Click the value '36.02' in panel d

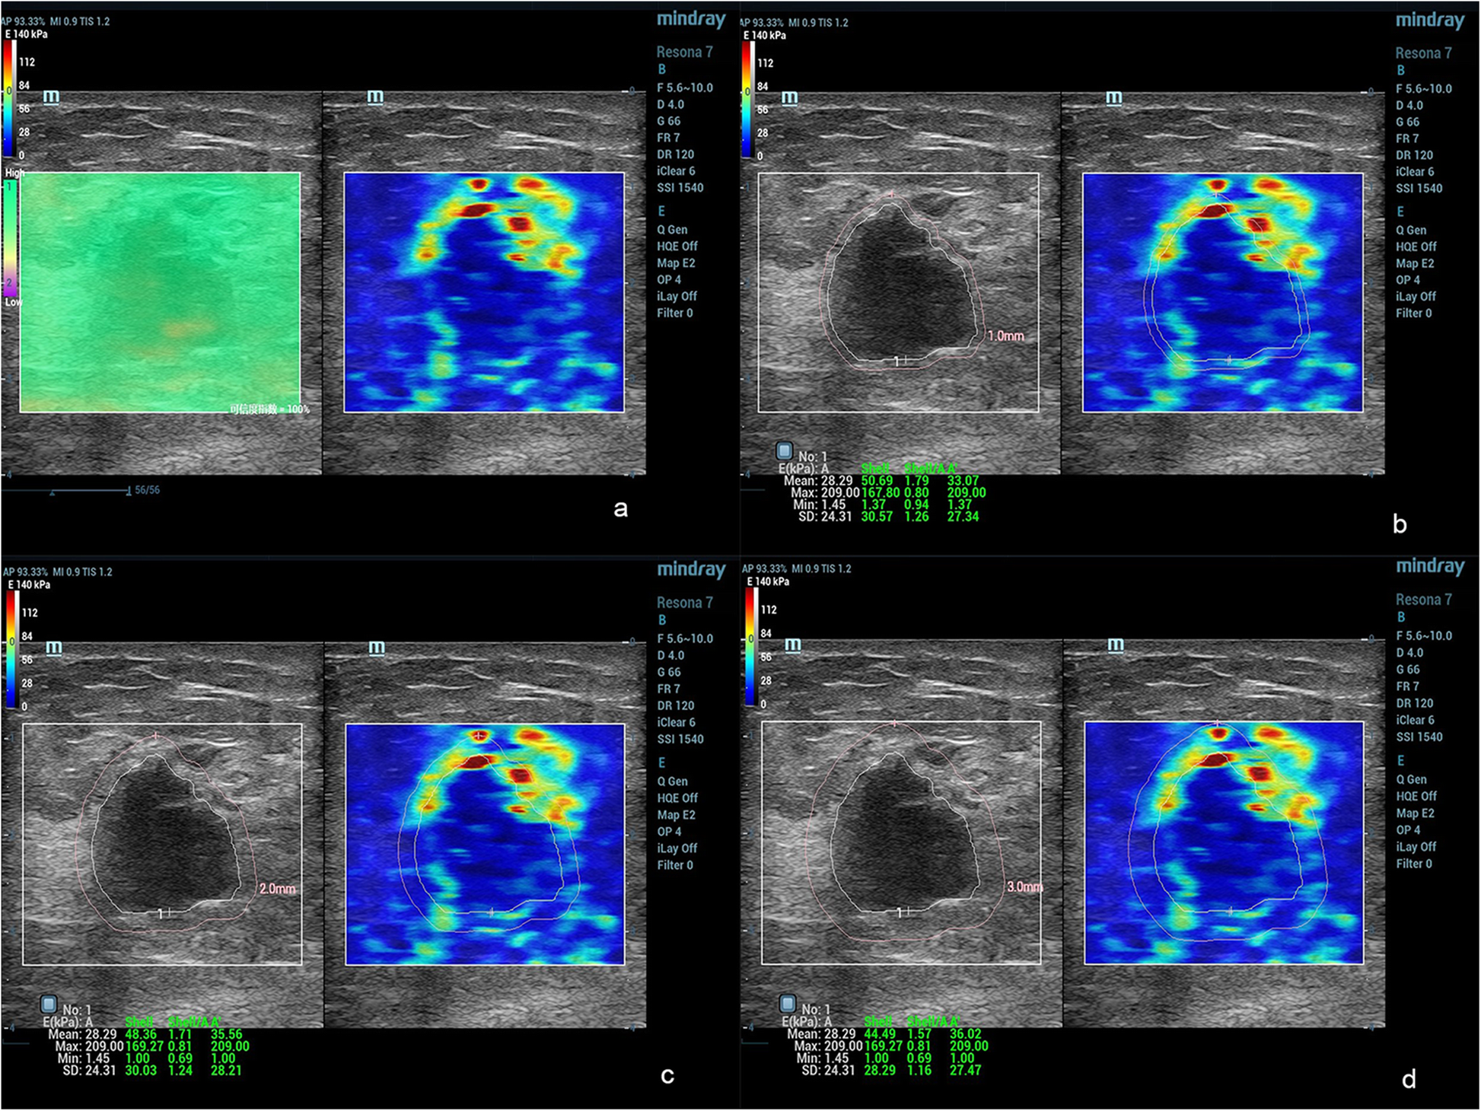(965, 1034)
